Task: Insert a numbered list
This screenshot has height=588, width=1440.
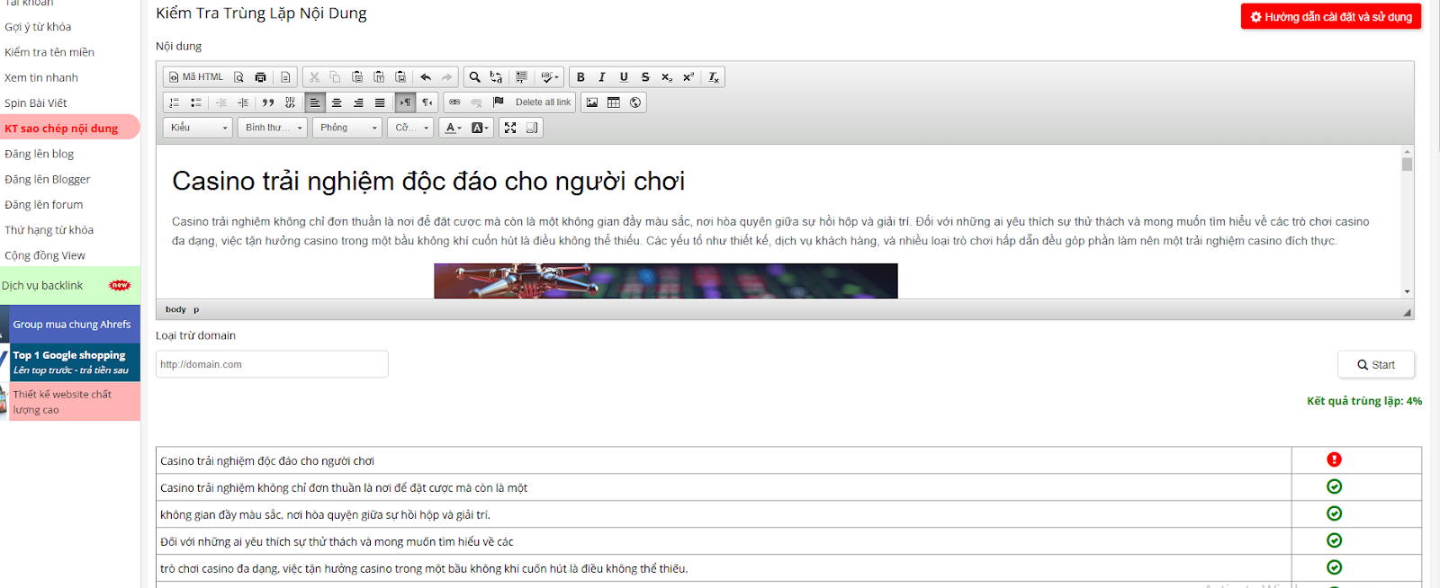Action: [x=175, y=102]
